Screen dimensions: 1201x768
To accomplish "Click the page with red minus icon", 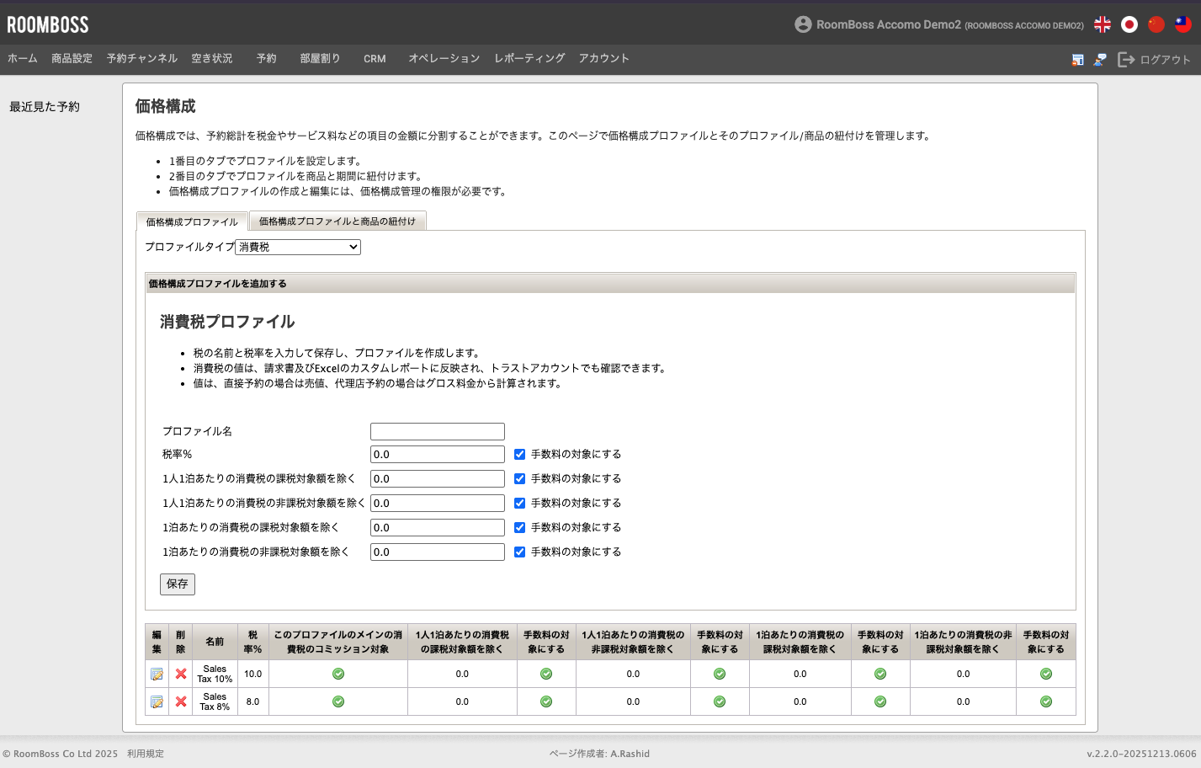I will point(1077,60).
